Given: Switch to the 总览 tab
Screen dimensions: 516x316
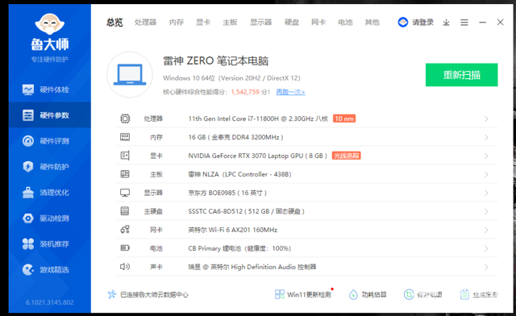Looking at the screenshot, I should click(x=114, y=23).
